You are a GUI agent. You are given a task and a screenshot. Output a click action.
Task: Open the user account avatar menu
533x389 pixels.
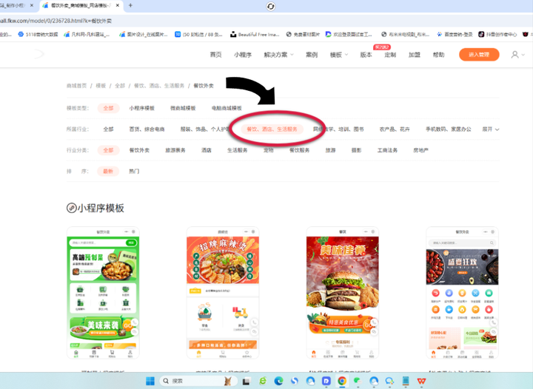517,55
